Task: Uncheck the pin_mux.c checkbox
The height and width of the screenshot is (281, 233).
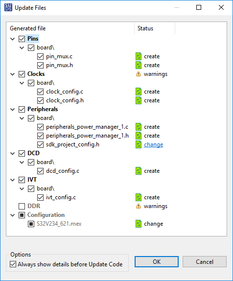Action: [40, 56]
